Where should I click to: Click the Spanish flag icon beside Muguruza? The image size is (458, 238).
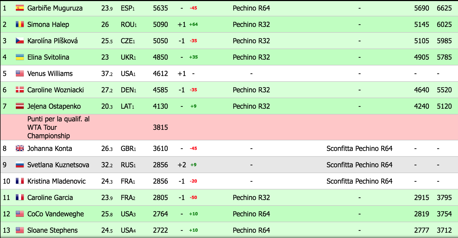pos(20,8)
